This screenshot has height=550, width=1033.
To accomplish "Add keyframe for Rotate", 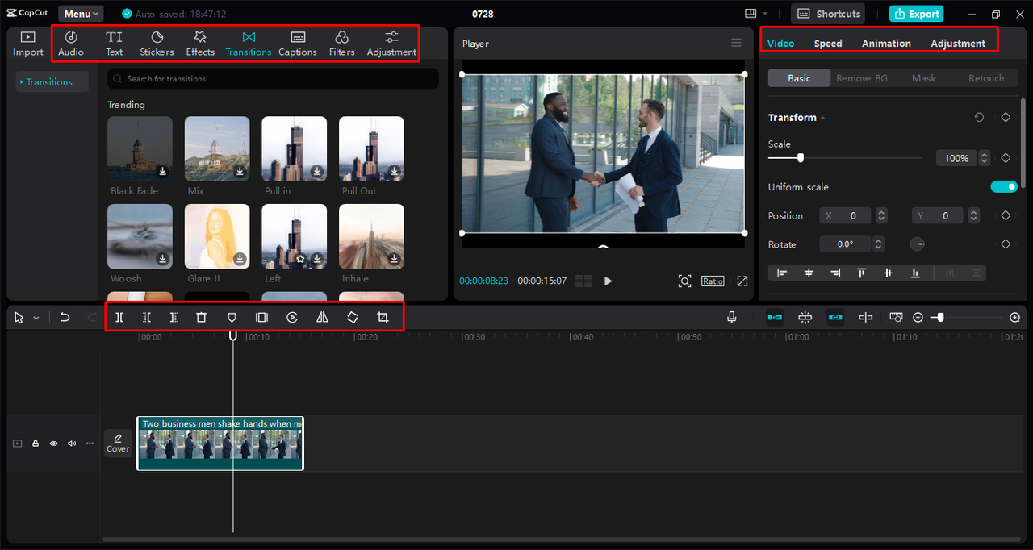I will coord(1006,244).
